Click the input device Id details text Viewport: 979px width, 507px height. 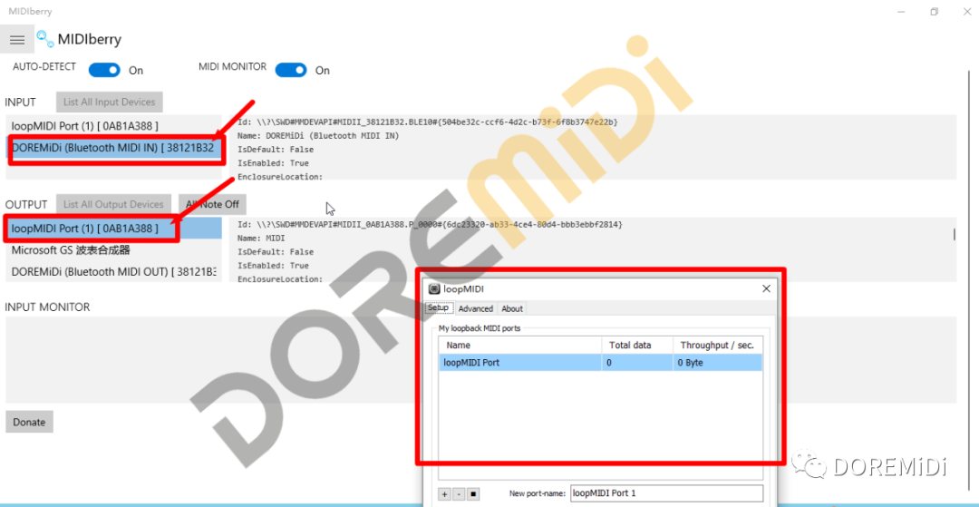pos(428,122)
